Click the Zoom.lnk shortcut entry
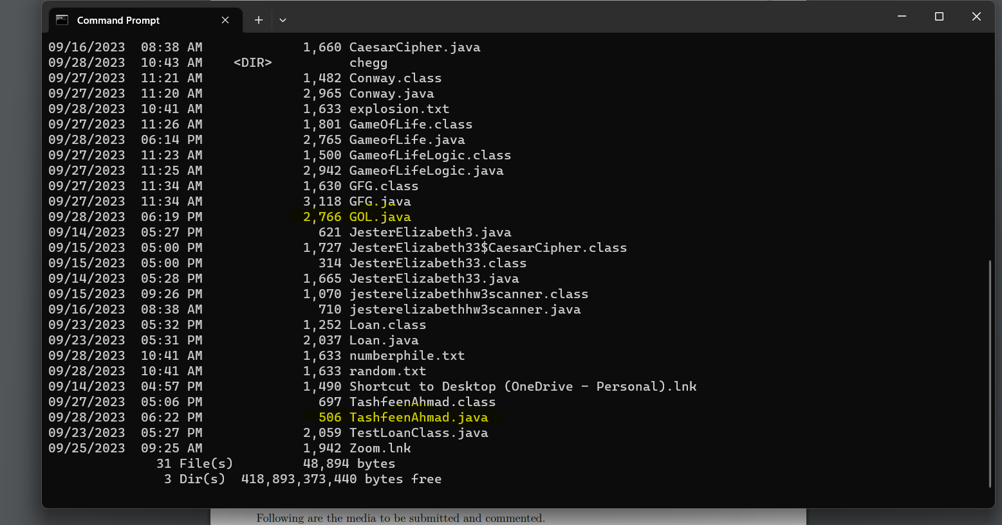The height and width of the screenshot is (525, 1002). [x=380, y=448]
